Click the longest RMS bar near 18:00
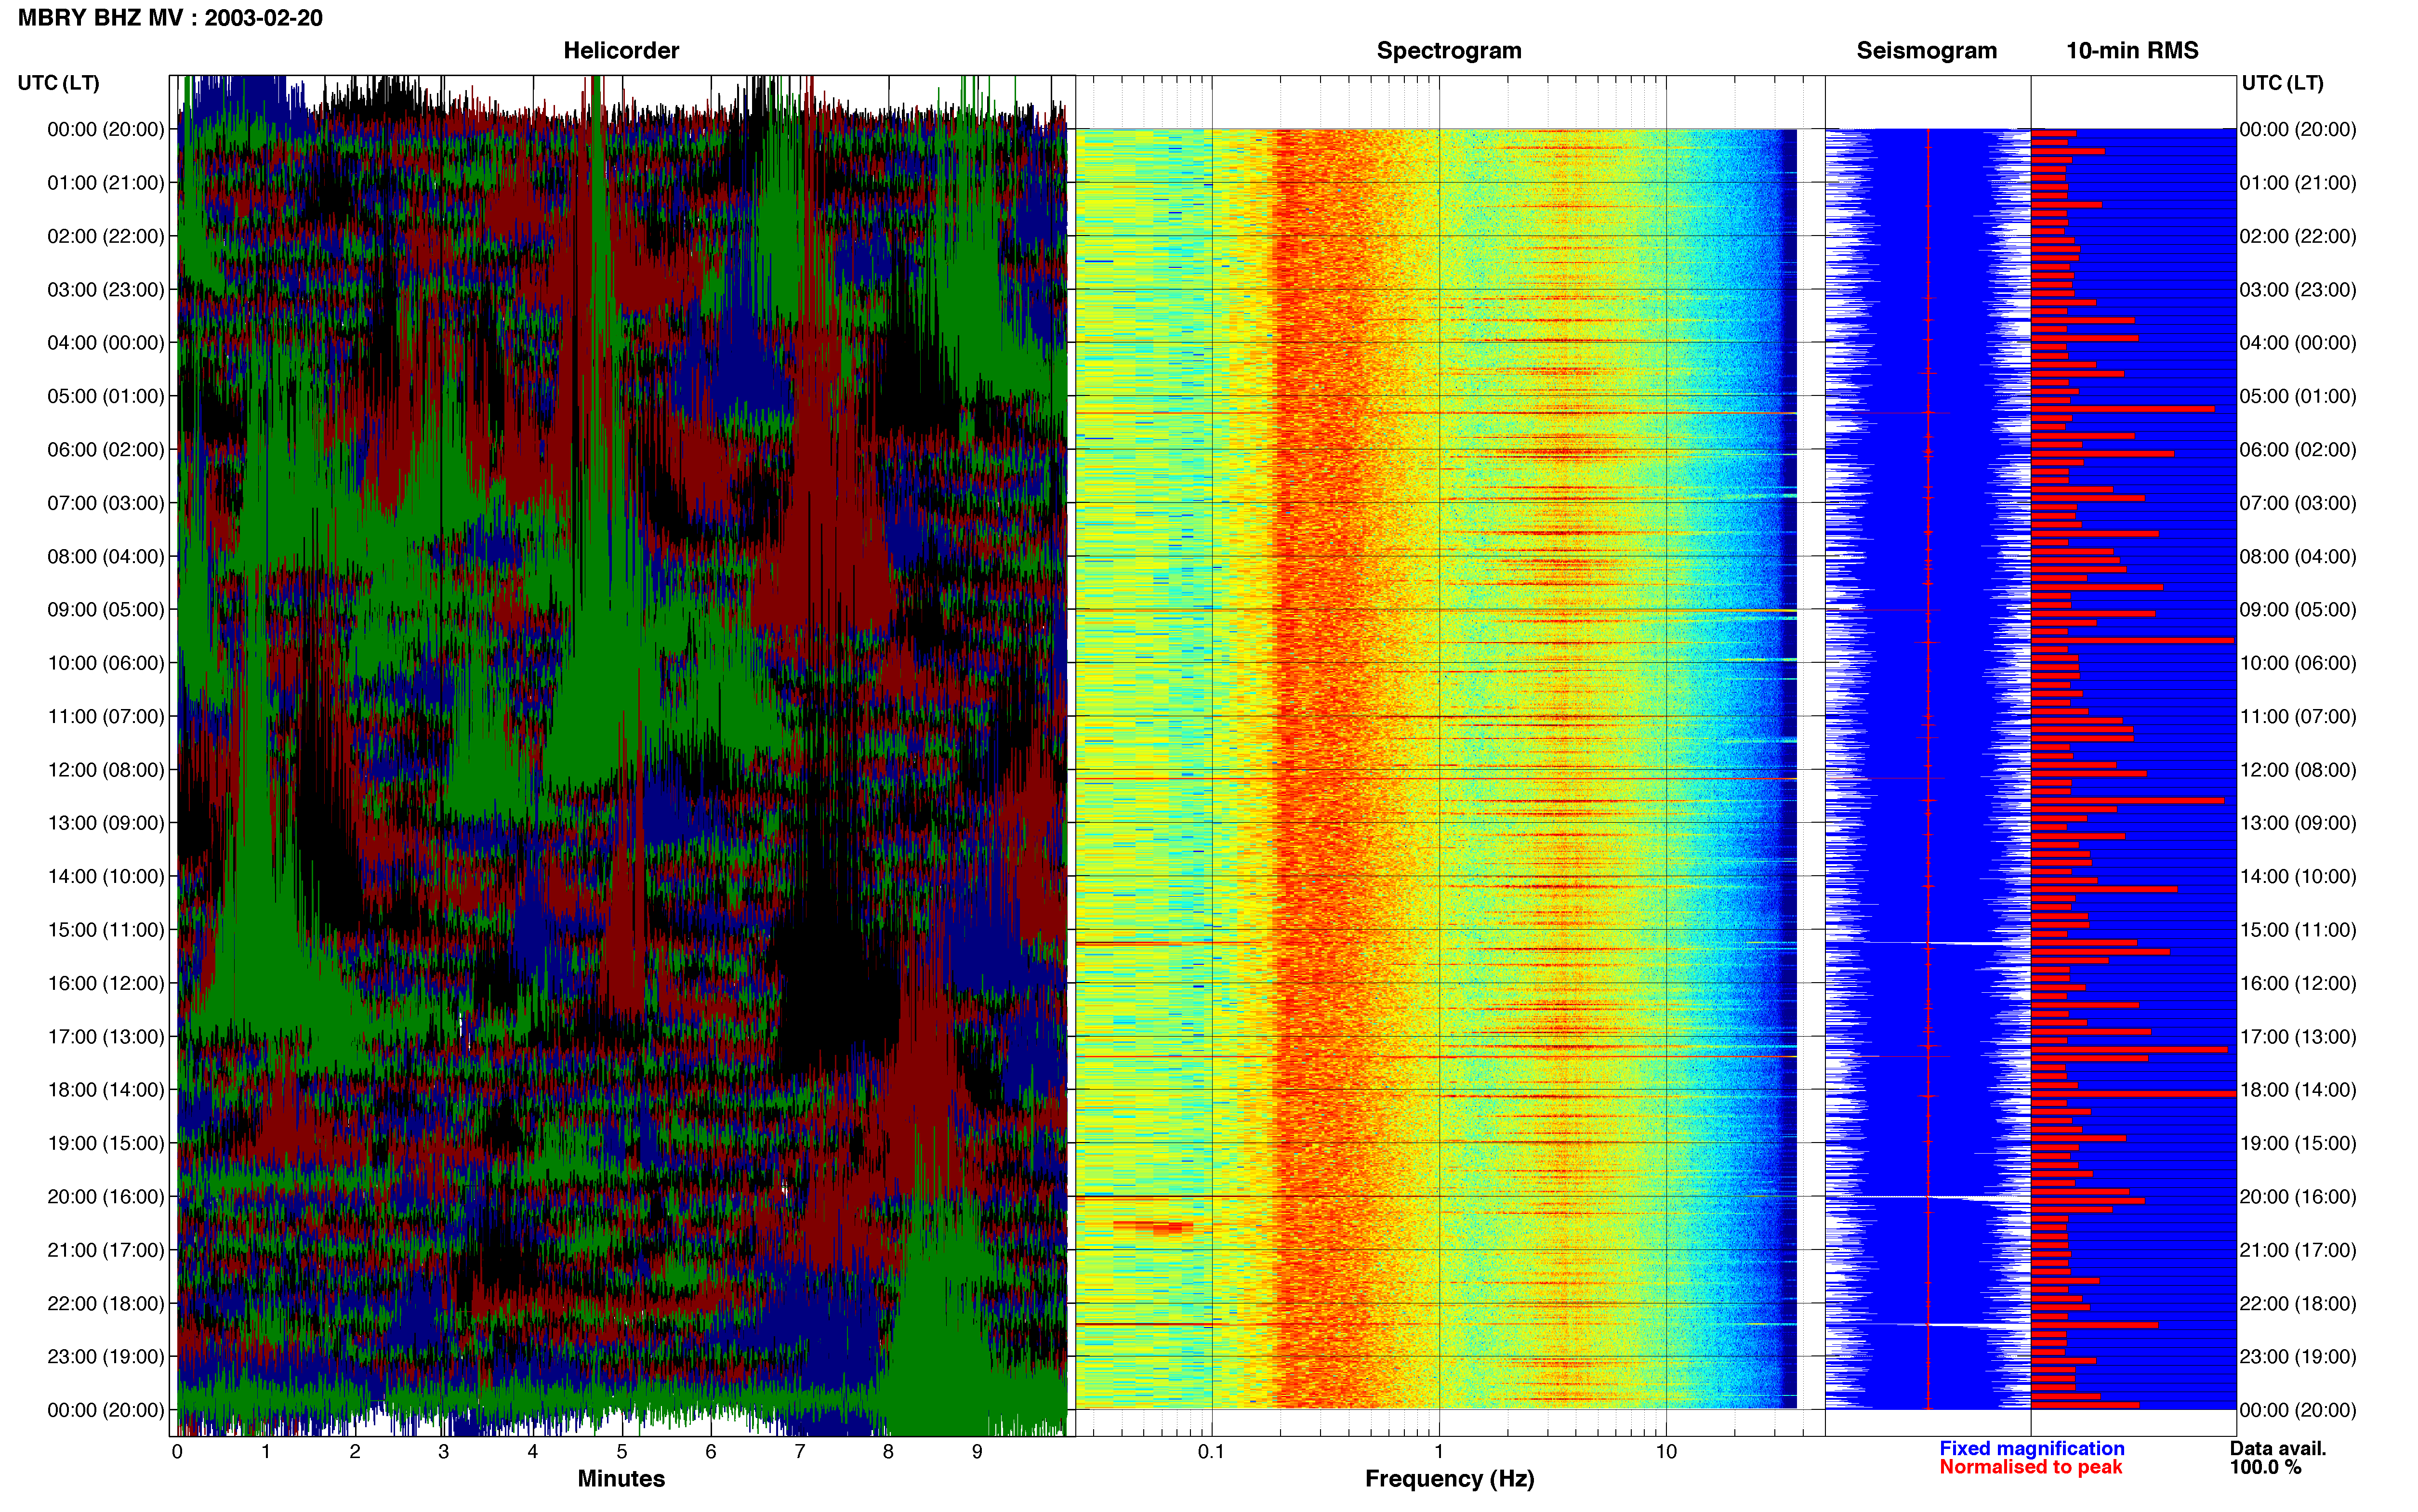This screenshot has height=1512, width=2418. click(x=2133, y=1095)
